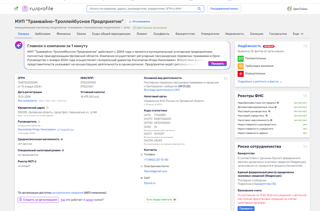Click the magnifier search icon
Screen dimensions: 320x211
(199, 9)
